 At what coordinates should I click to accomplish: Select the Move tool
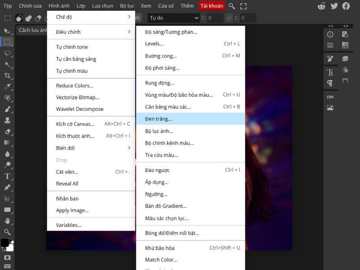pos(7,31)
